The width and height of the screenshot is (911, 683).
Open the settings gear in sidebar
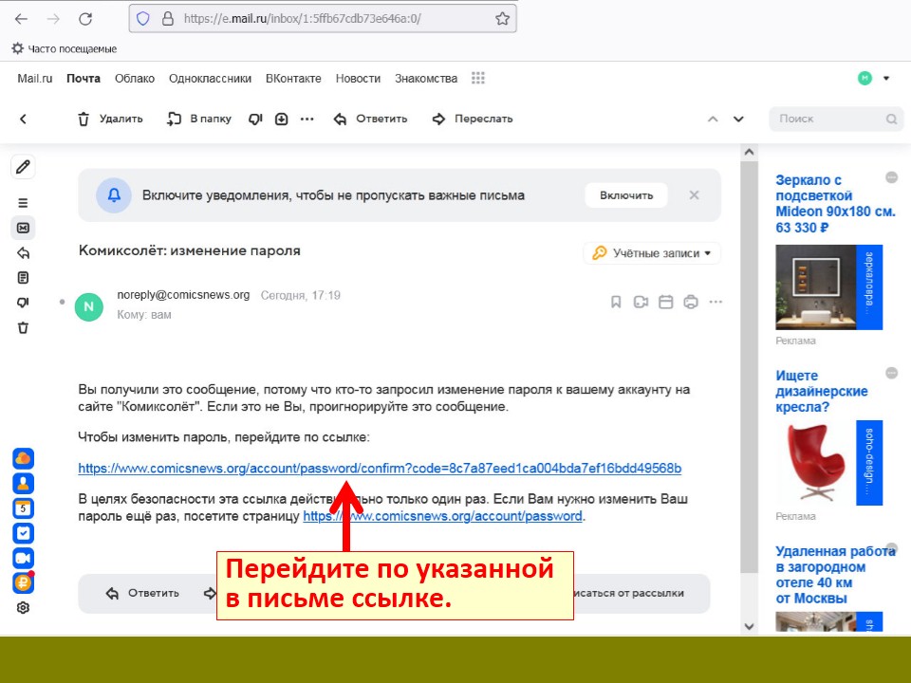click(23, 608)
